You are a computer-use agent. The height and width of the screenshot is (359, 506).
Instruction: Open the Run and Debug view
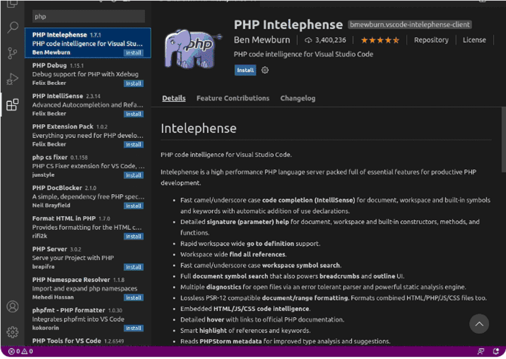pos(13,78)
